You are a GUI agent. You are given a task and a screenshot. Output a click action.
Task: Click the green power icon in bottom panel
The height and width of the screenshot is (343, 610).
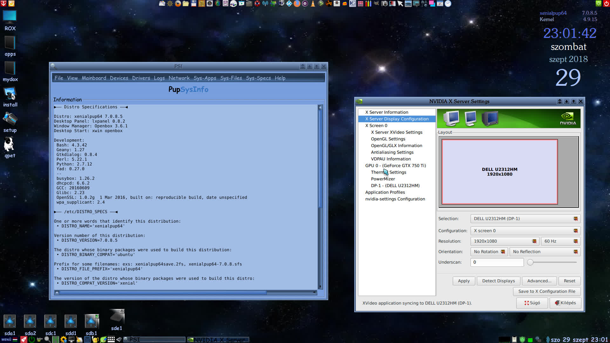[x=32, y=339]
